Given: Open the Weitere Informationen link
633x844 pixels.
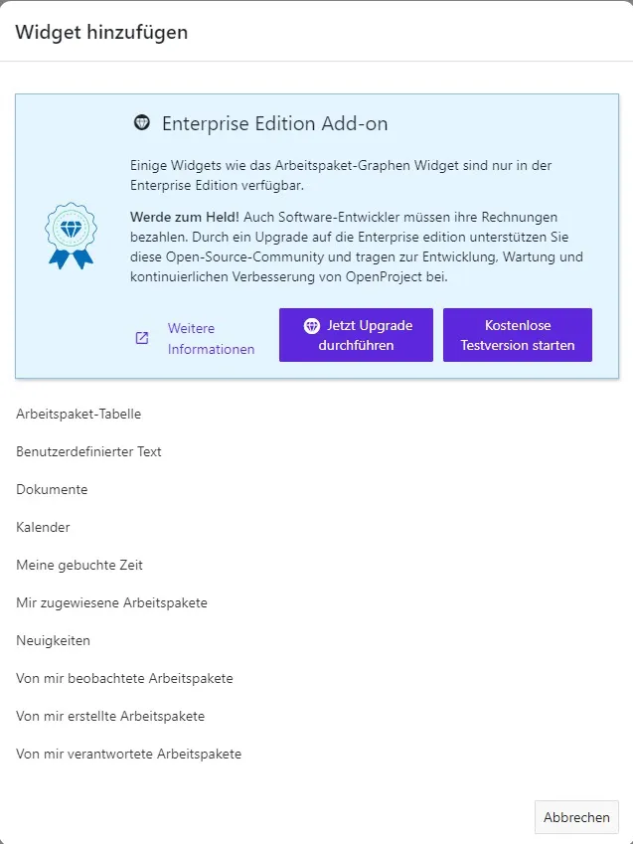Looking at the screenshot, I should point(211,338).
